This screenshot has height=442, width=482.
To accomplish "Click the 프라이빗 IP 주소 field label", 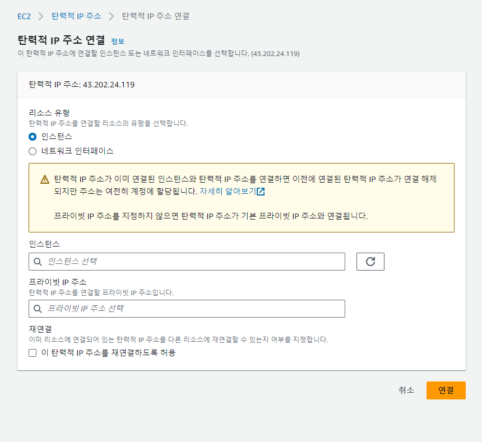I will 58,282.
